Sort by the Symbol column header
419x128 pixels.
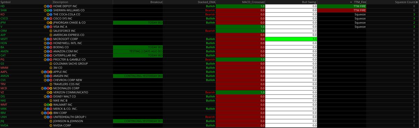pyautogui.click(x=26, y=2)
